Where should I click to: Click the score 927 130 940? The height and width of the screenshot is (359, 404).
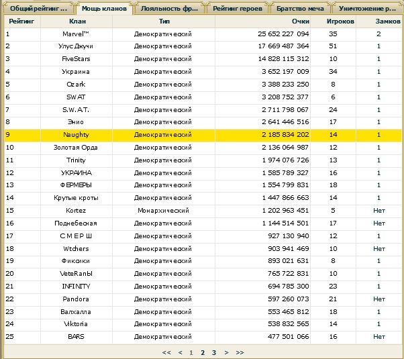pos(289,236)
